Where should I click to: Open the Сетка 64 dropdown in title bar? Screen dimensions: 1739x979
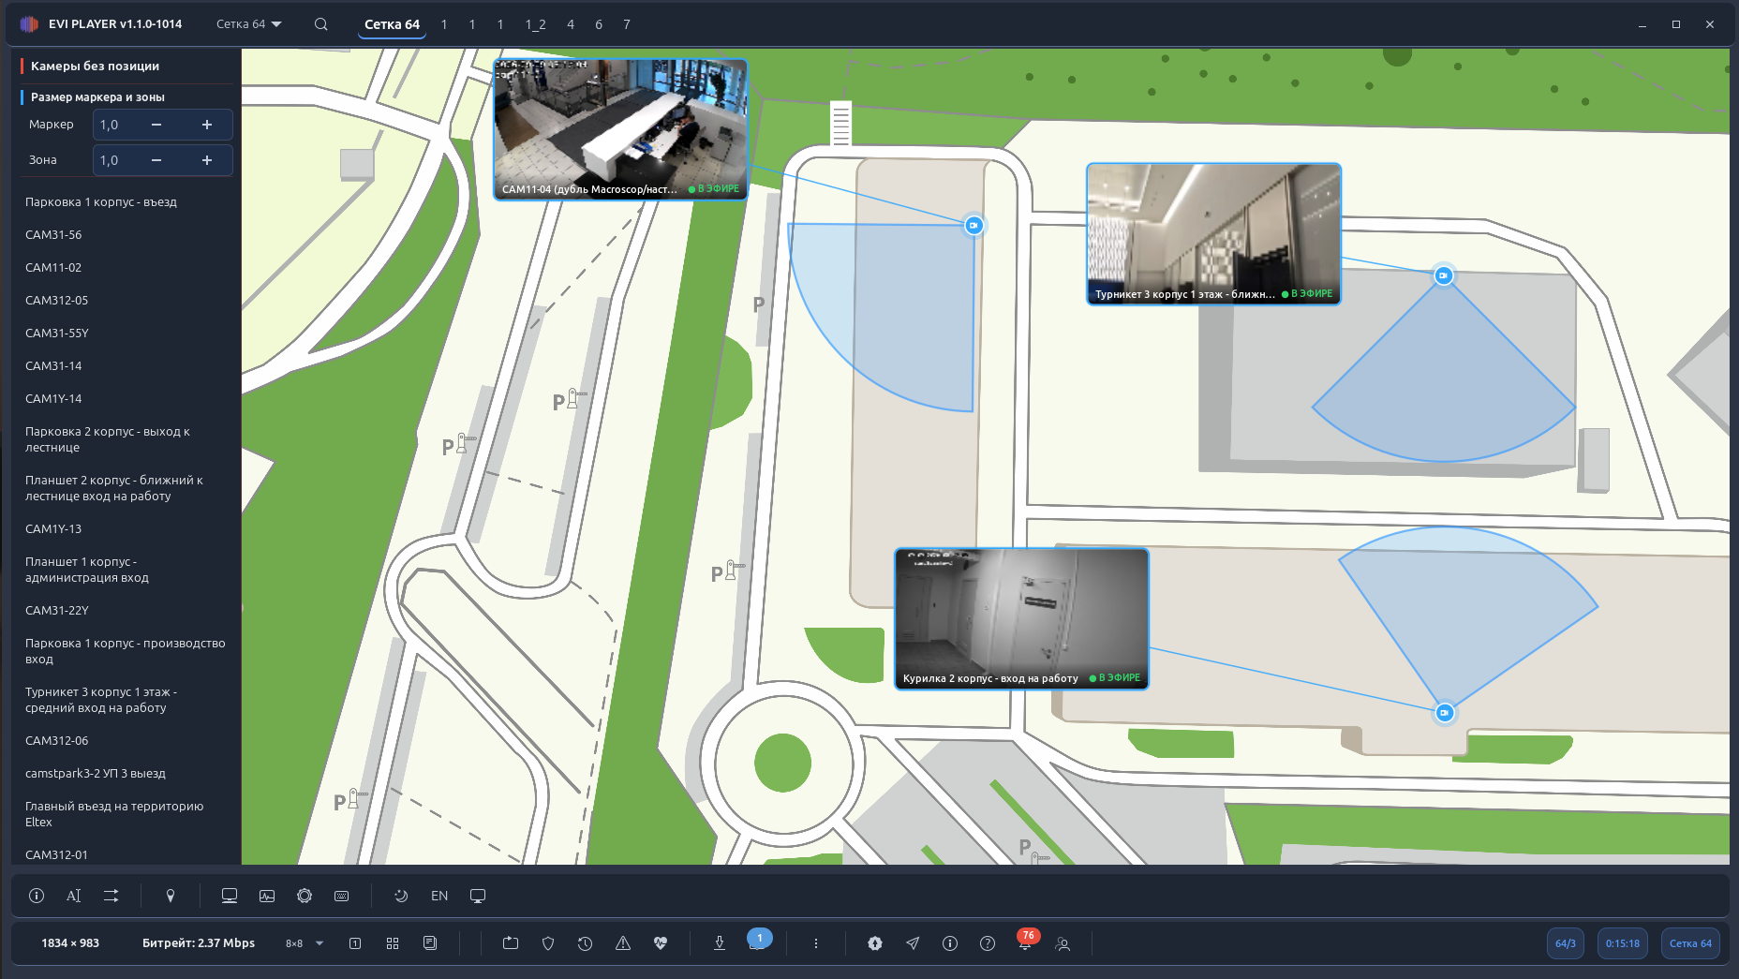point(249,24)
